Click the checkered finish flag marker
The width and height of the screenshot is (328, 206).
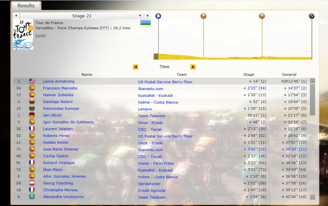click(x=311, y=16)
